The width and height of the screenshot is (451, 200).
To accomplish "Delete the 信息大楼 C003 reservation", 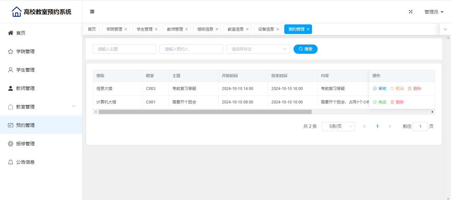I will [415, 89].
